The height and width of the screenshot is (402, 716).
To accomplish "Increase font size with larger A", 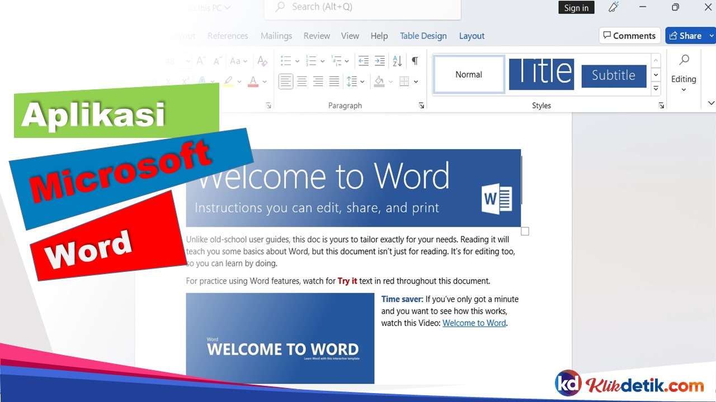I will (201, 61).
